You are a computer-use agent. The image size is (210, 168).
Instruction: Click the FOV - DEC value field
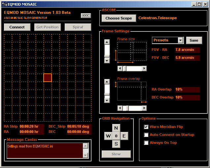tap(188, 58)
